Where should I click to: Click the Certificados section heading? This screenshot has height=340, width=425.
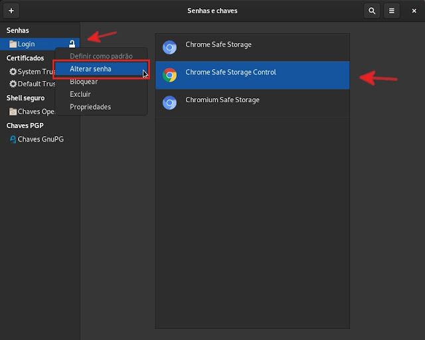25,58
